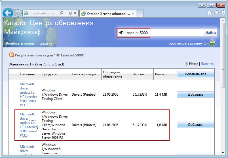Click the green basket icon
The width and height of the screenshot is (228, 158).
pos(212,43)
